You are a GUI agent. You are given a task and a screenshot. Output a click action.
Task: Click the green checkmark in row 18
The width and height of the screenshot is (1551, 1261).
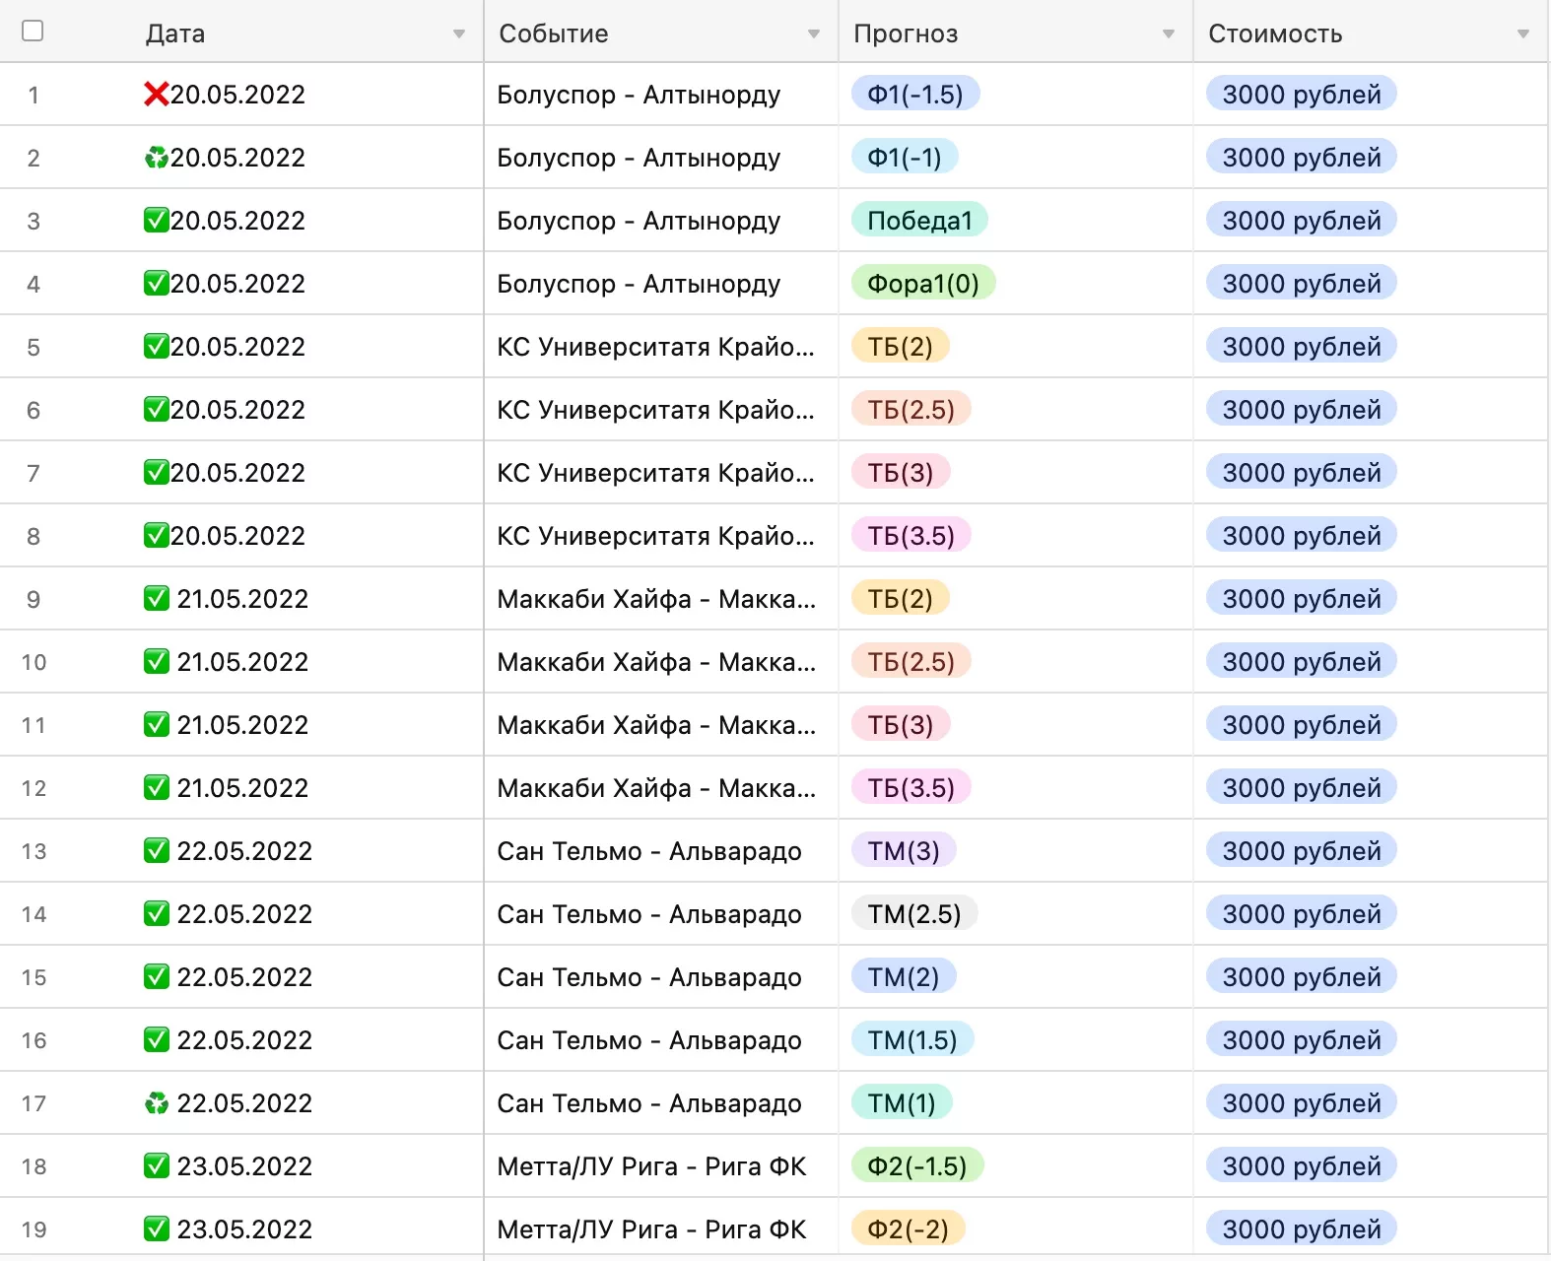(x=156, y=1166)
